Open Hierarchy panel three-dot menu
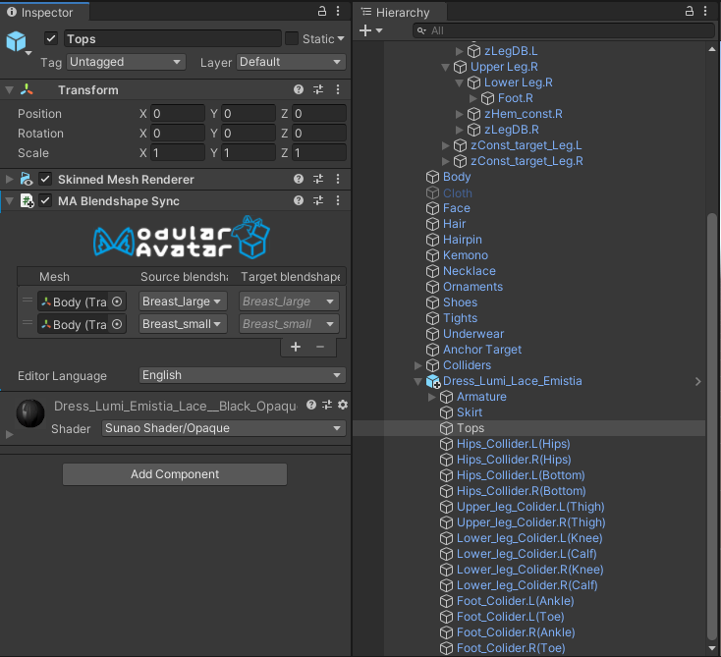Screen dimensions: 721x657 point(705,11)
